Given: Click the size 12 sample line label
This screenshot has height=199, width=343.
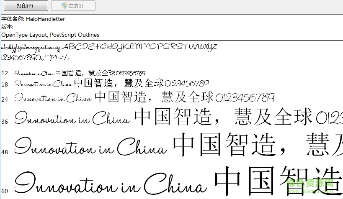Looking at the screenshot, I should (5, 73).
